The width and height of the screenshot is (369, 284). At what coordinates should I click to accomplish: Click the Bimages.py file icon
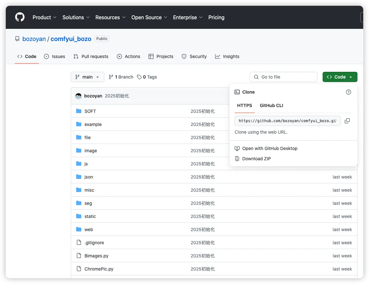click(79, 255)
